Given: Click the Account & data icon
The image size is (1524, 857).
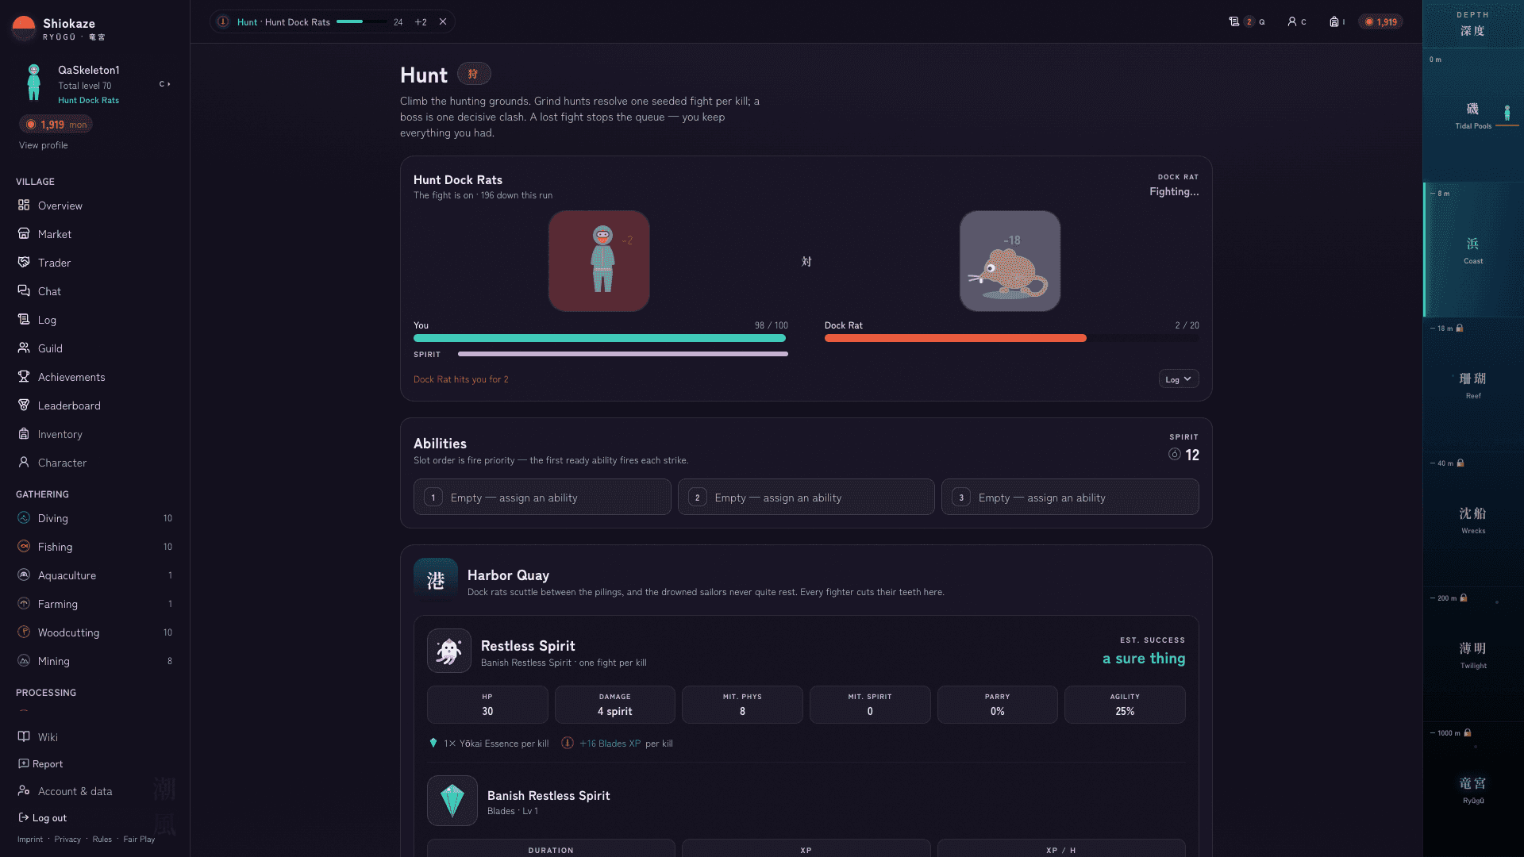Looking at the screenshot, I should (24, 791).
